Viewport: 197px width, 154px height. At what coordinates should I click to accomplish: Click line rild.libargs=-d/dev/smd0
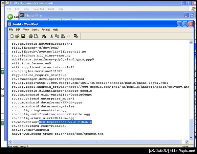point(35,48)
